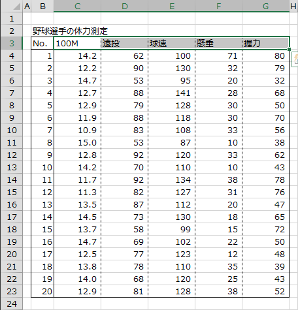
Task: Click the 123 cell in row 20
Action: (x=172, y=254)
